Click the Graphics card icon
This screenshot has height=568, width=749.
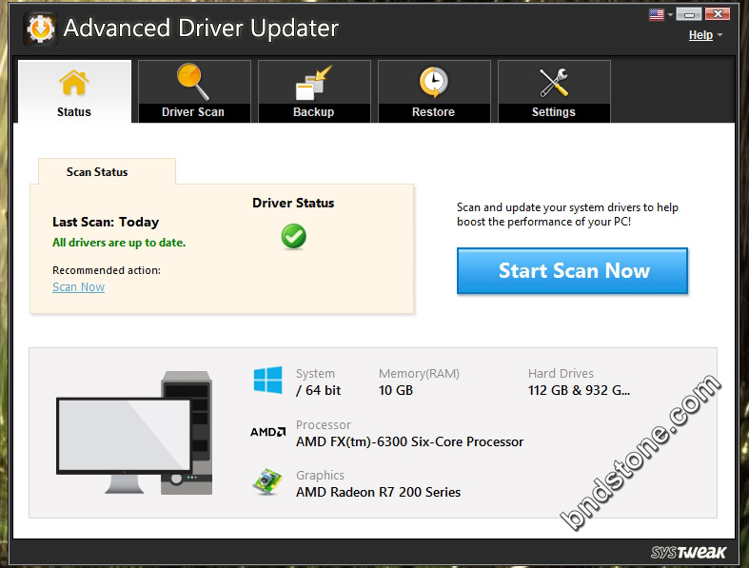tap(267, 481)
